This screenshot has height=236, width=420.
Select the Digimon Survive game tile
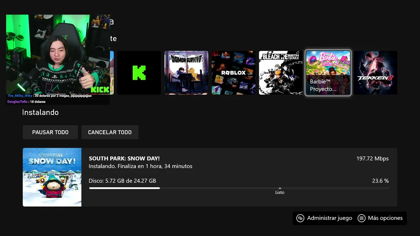[186, 73]
